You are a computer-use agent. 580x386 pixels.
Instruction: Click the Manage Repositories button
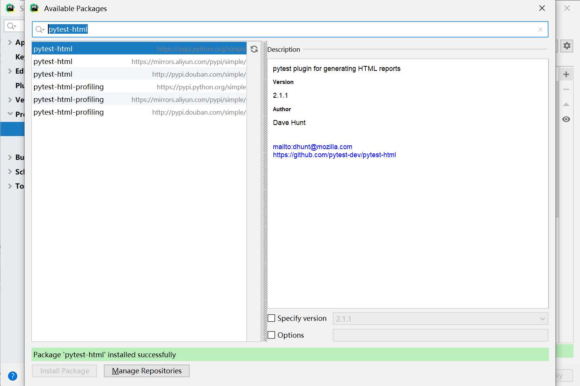(x=146, y=371)
